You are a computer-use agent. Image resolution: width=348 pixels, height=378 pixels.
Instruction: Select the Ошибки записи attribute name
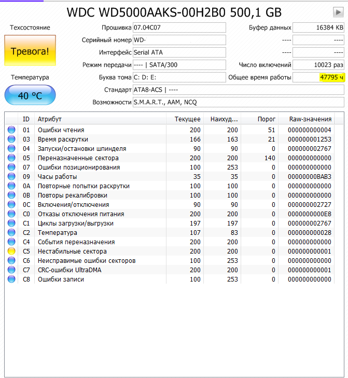pos(61,279)
